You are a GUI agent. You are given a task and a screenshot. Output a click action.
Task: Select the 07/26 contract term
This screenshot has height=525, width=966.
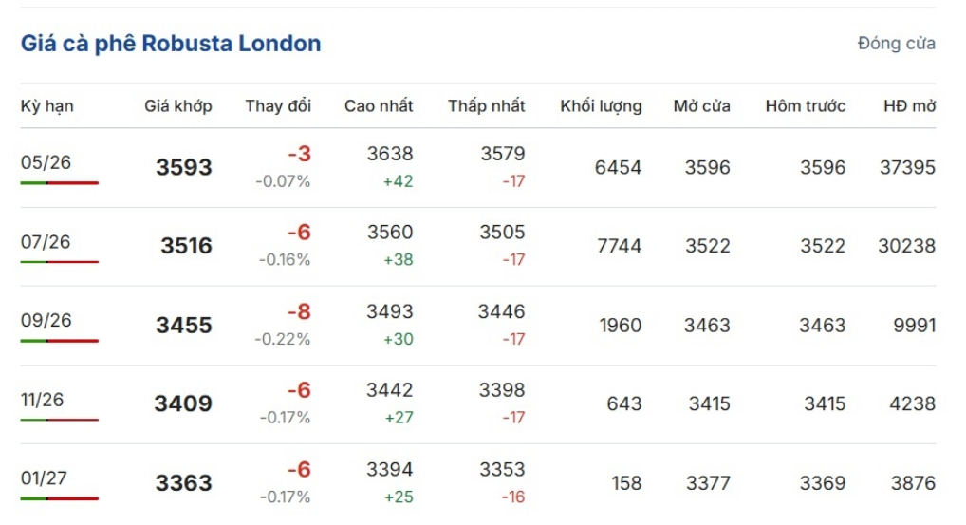(46, 242)
